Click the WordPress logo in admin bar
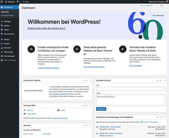This screenshot has height=138, width=169. tap(2, 2)
